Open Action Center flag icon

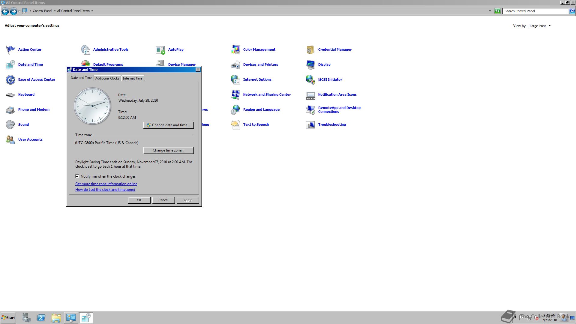pyautogui.click(x=10, y=49)
